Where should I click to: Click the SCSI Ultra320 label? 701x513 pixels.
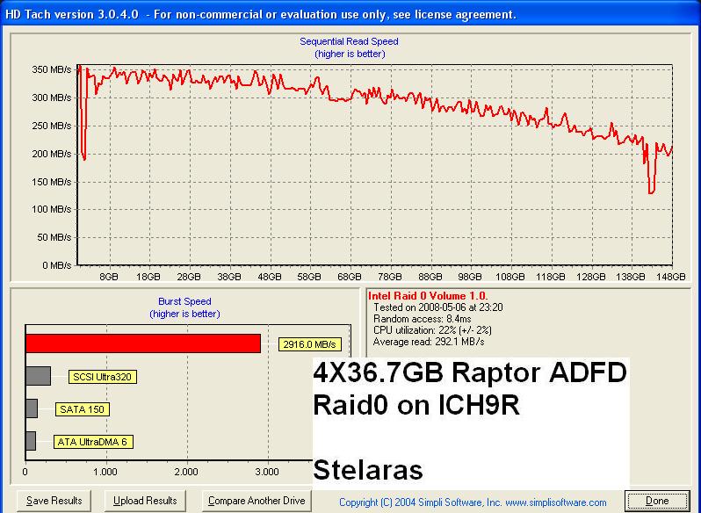pos(103,377)
